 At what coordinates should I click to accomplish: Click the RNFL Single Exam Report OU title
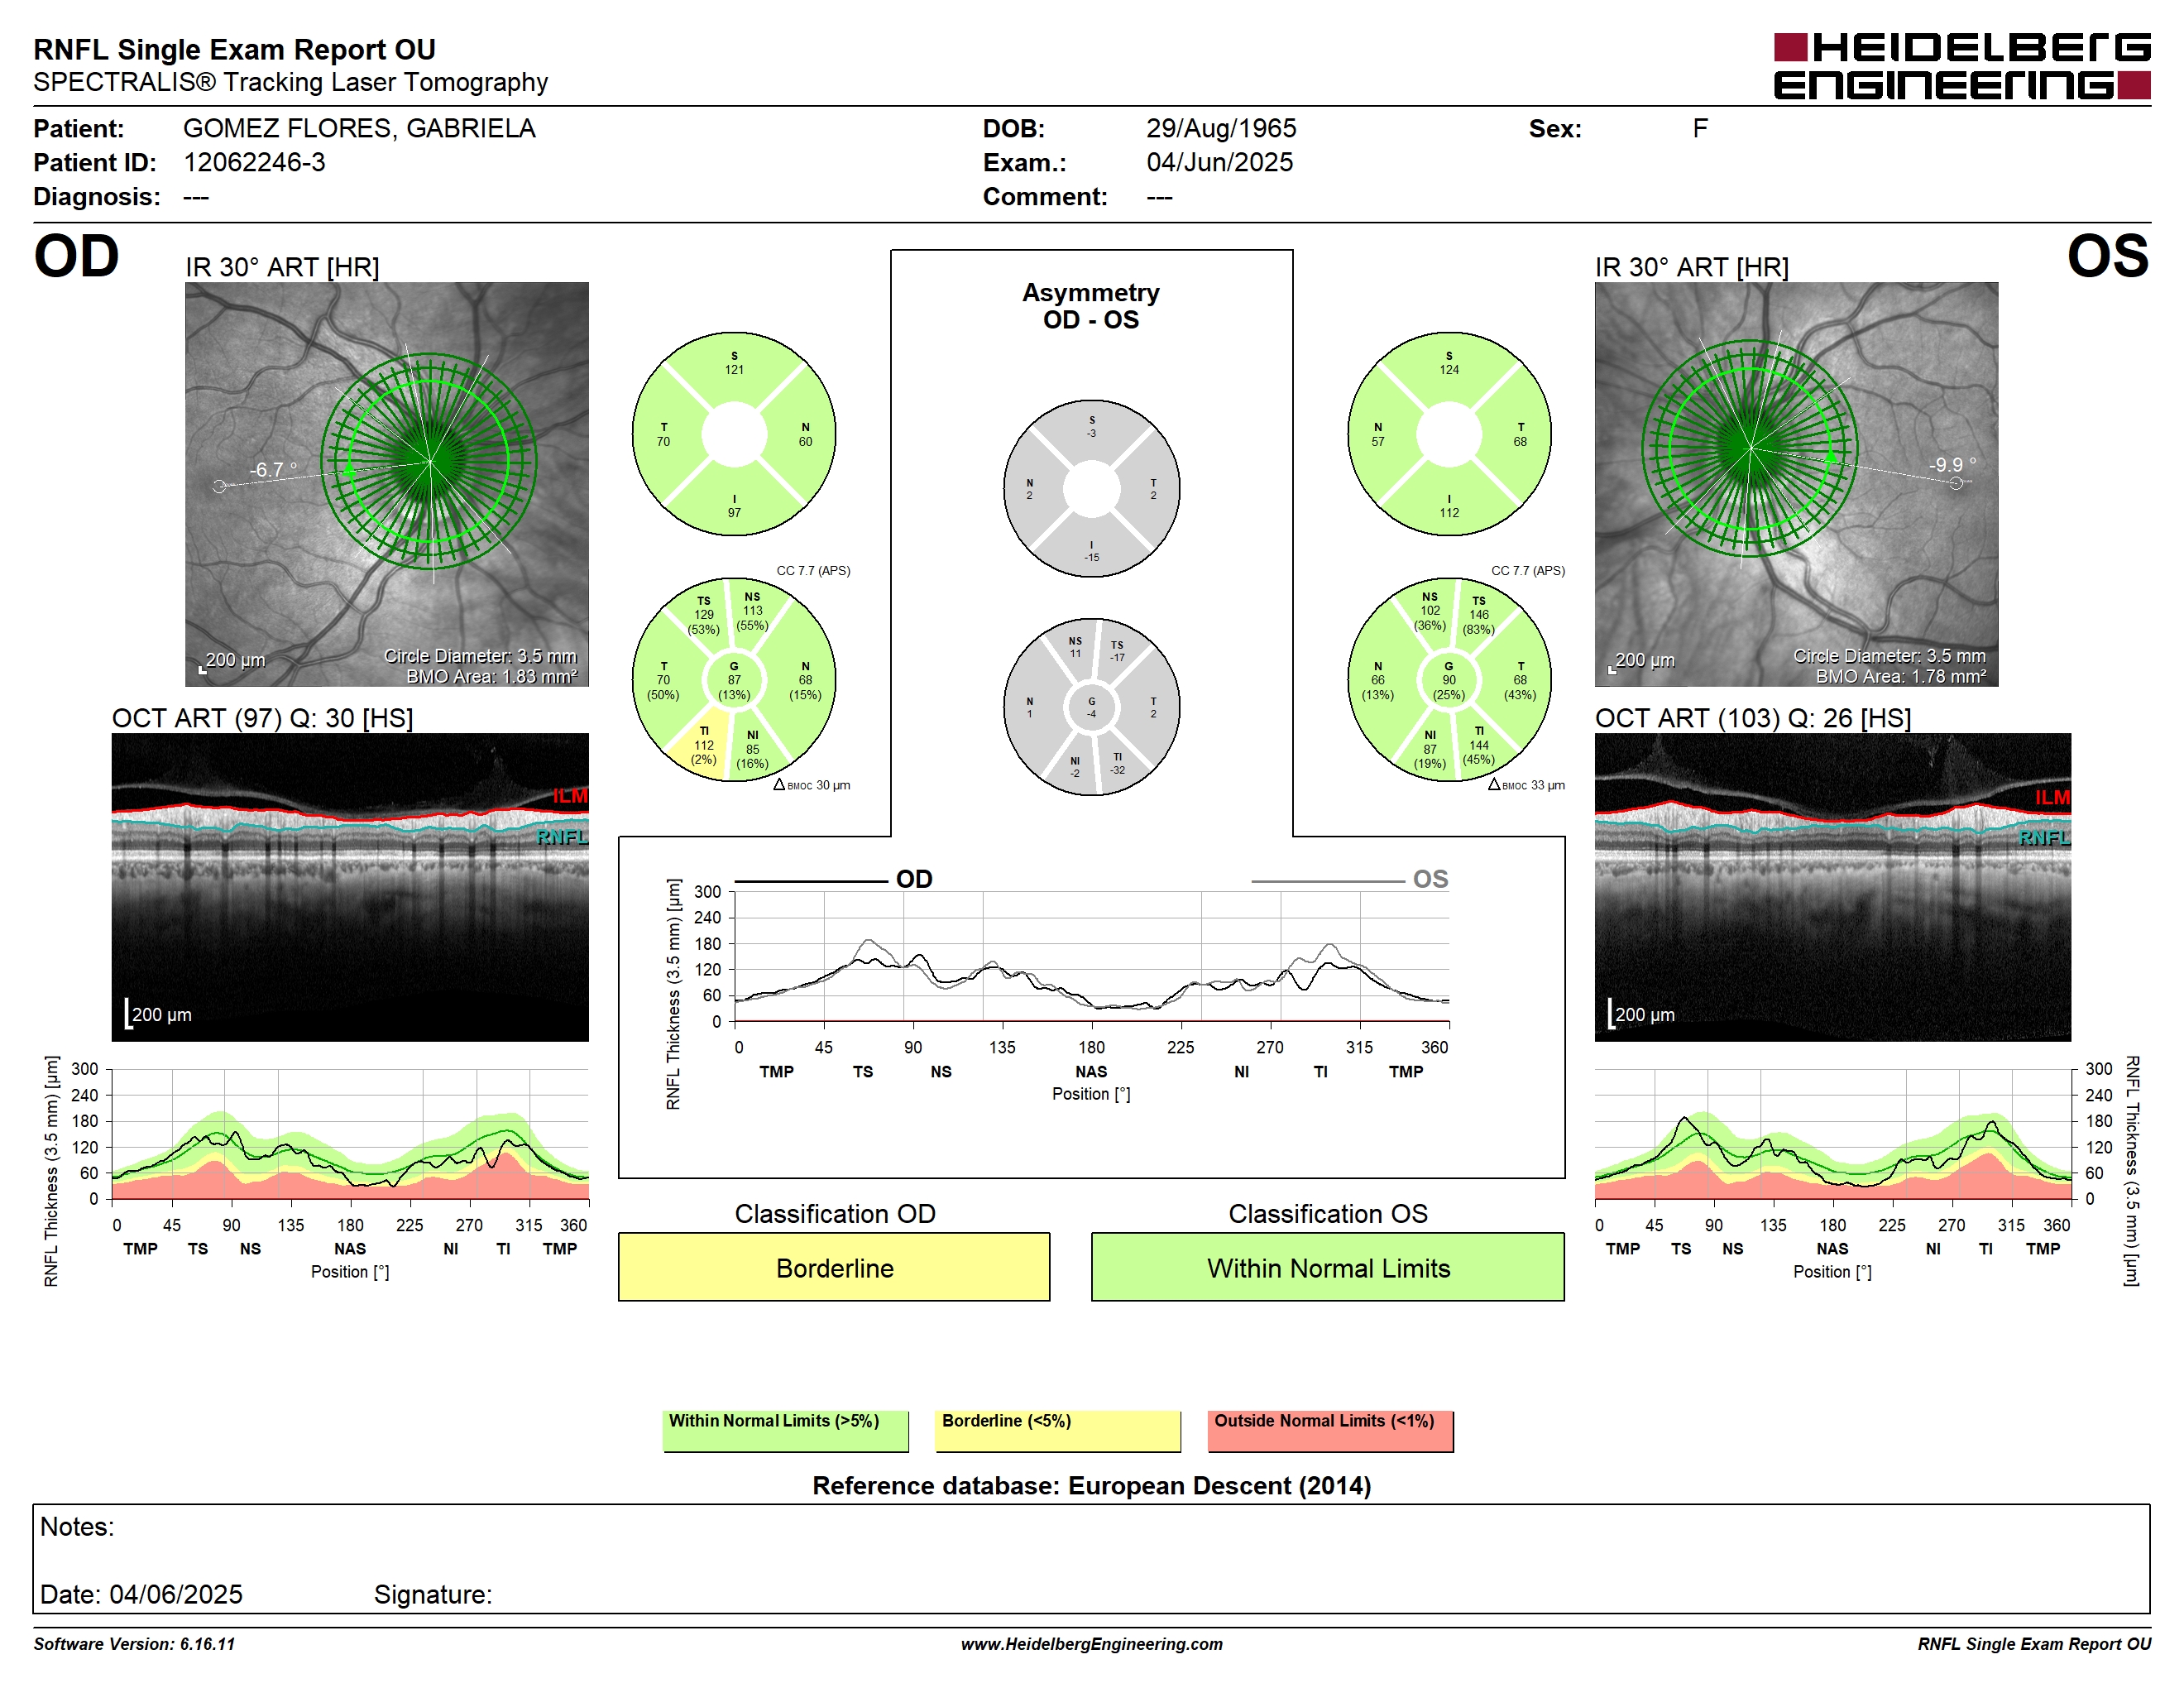[x=234, y=49]
